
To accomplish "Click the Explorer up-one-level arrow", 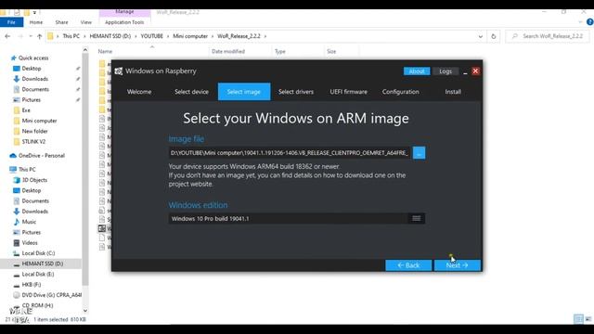I will tap(39, 36).
